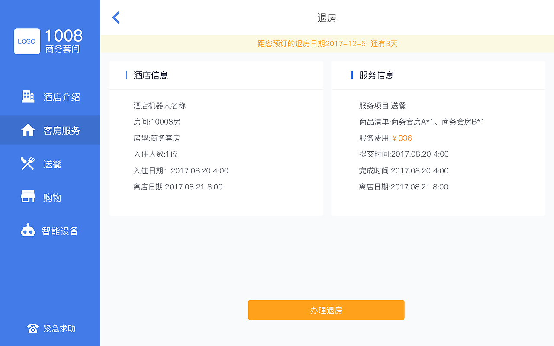Click 房间:10008房 line
The height and width of the screenshot is (346, 554).
pyautogui.click(x=157, y=122)
